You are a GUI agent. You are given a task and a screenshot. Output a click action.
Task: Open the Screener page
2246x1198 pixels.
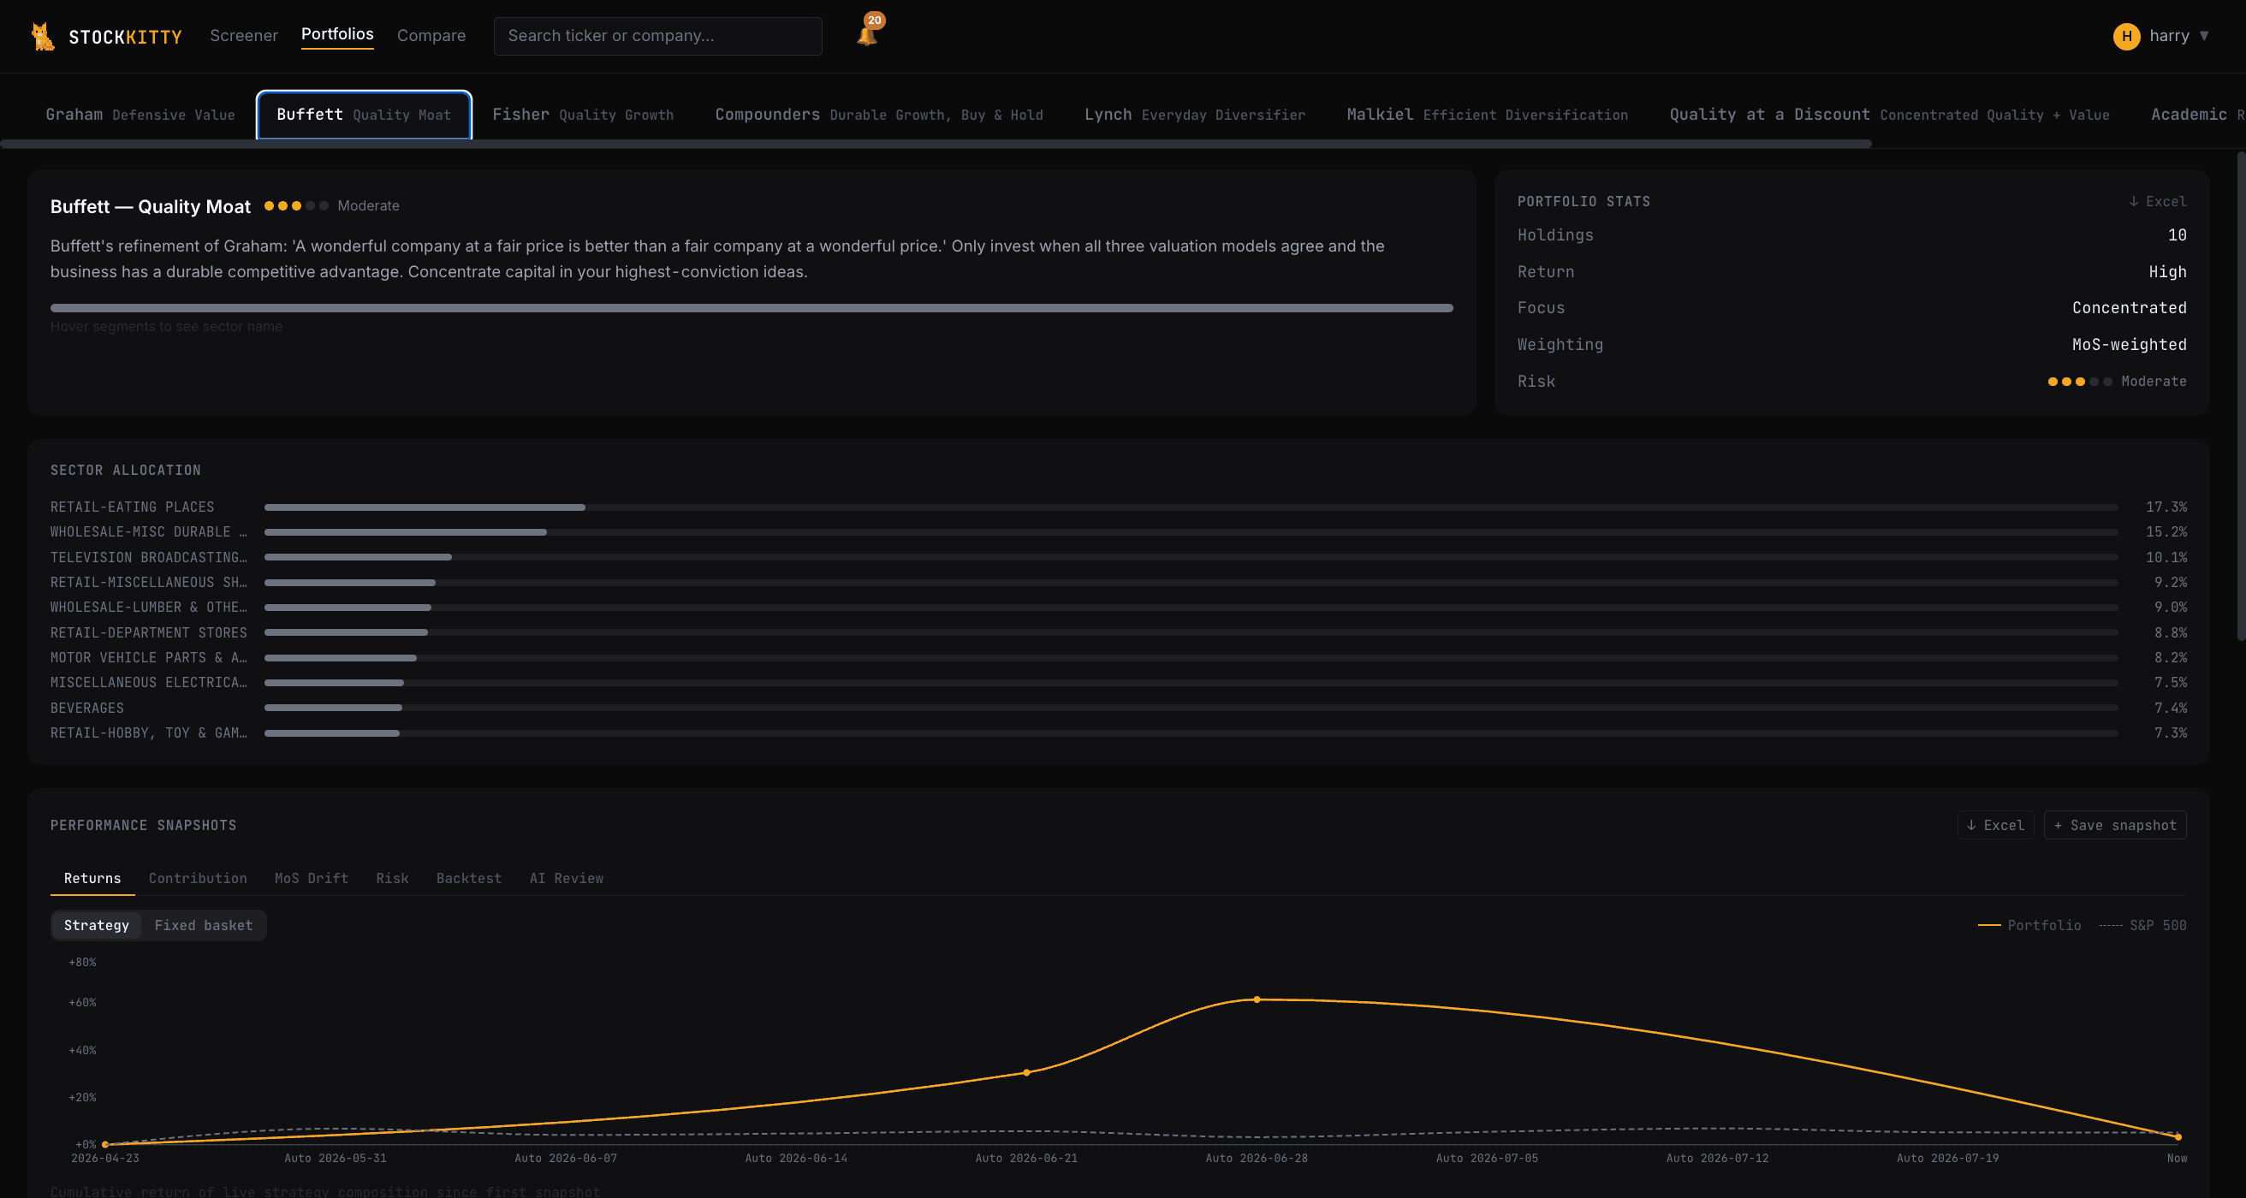coord(244,36)
